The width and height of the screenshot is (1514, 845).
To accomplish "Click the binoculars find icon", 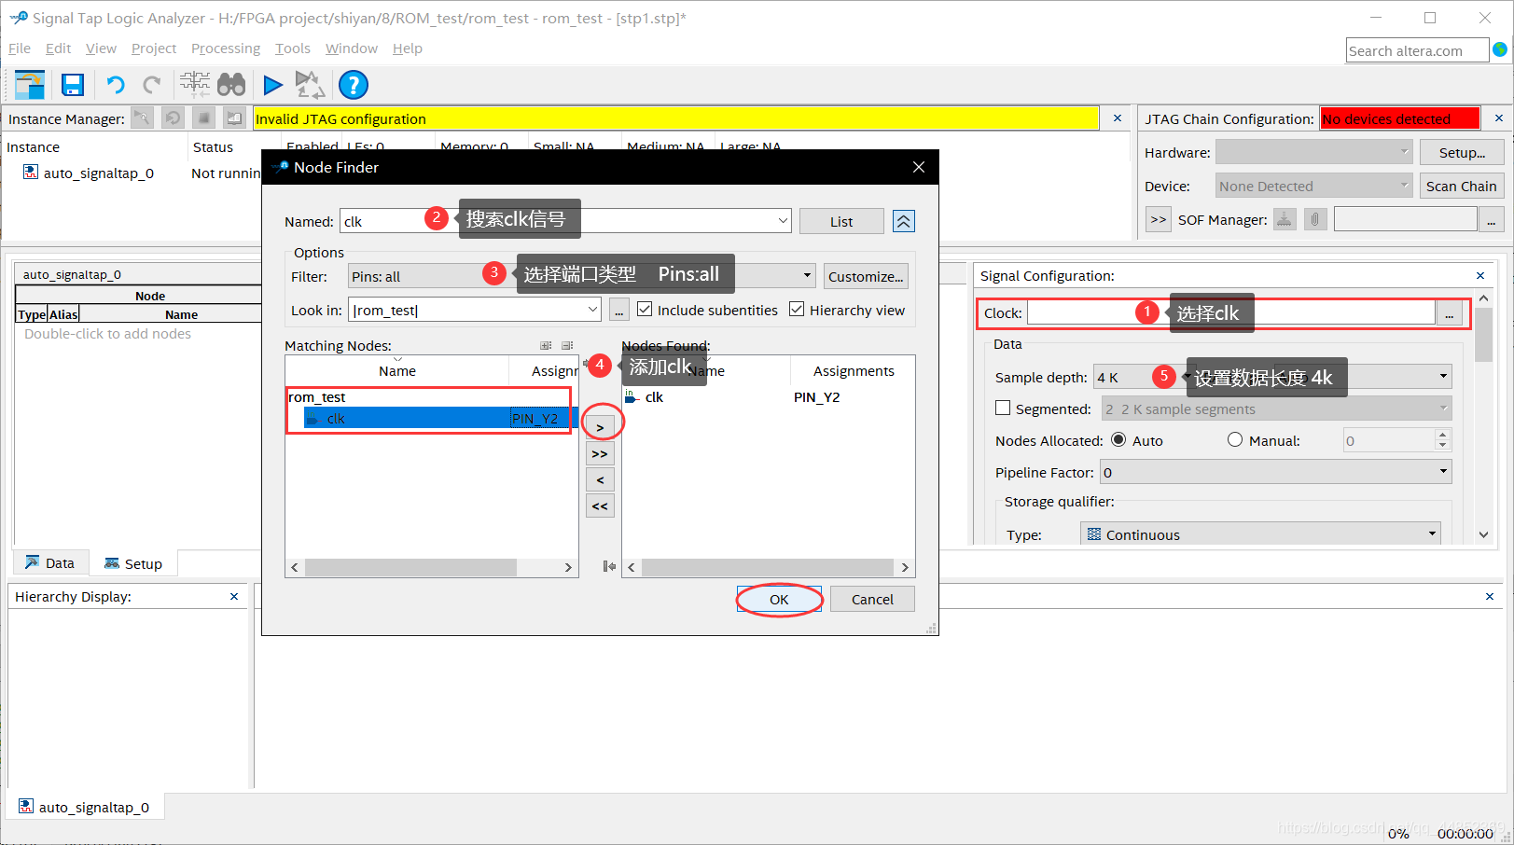I will point(231,85).
